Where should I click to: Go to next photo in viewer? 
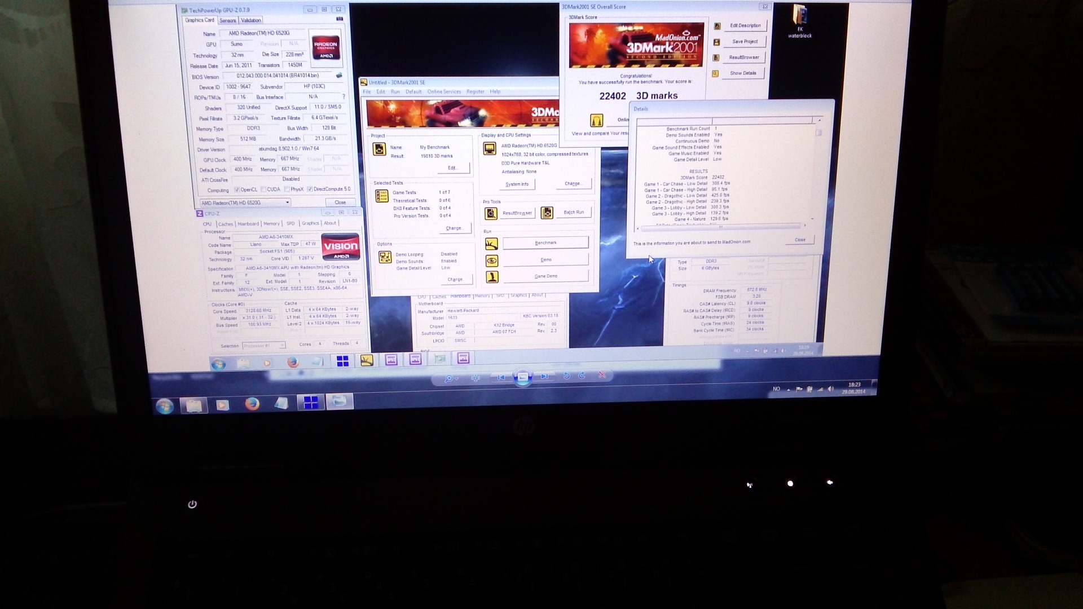tap(544, 376)
